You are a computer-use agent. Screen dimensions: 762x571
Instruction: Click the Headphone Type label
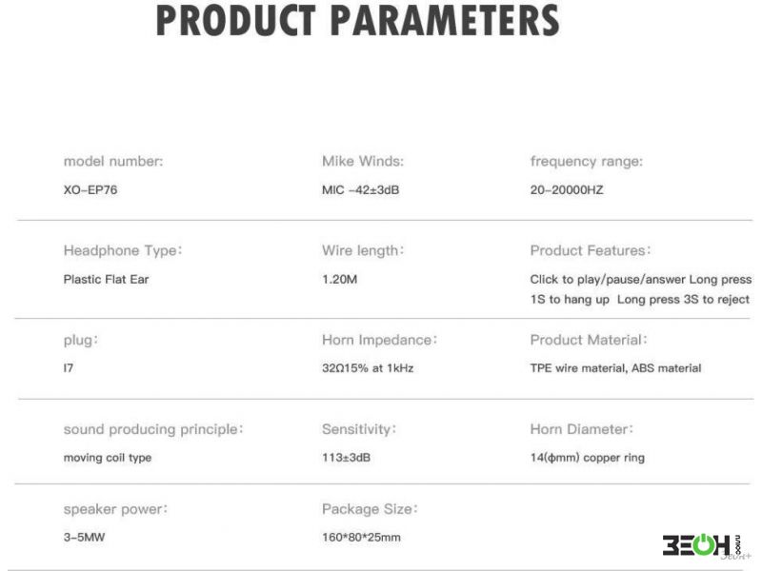123,250
